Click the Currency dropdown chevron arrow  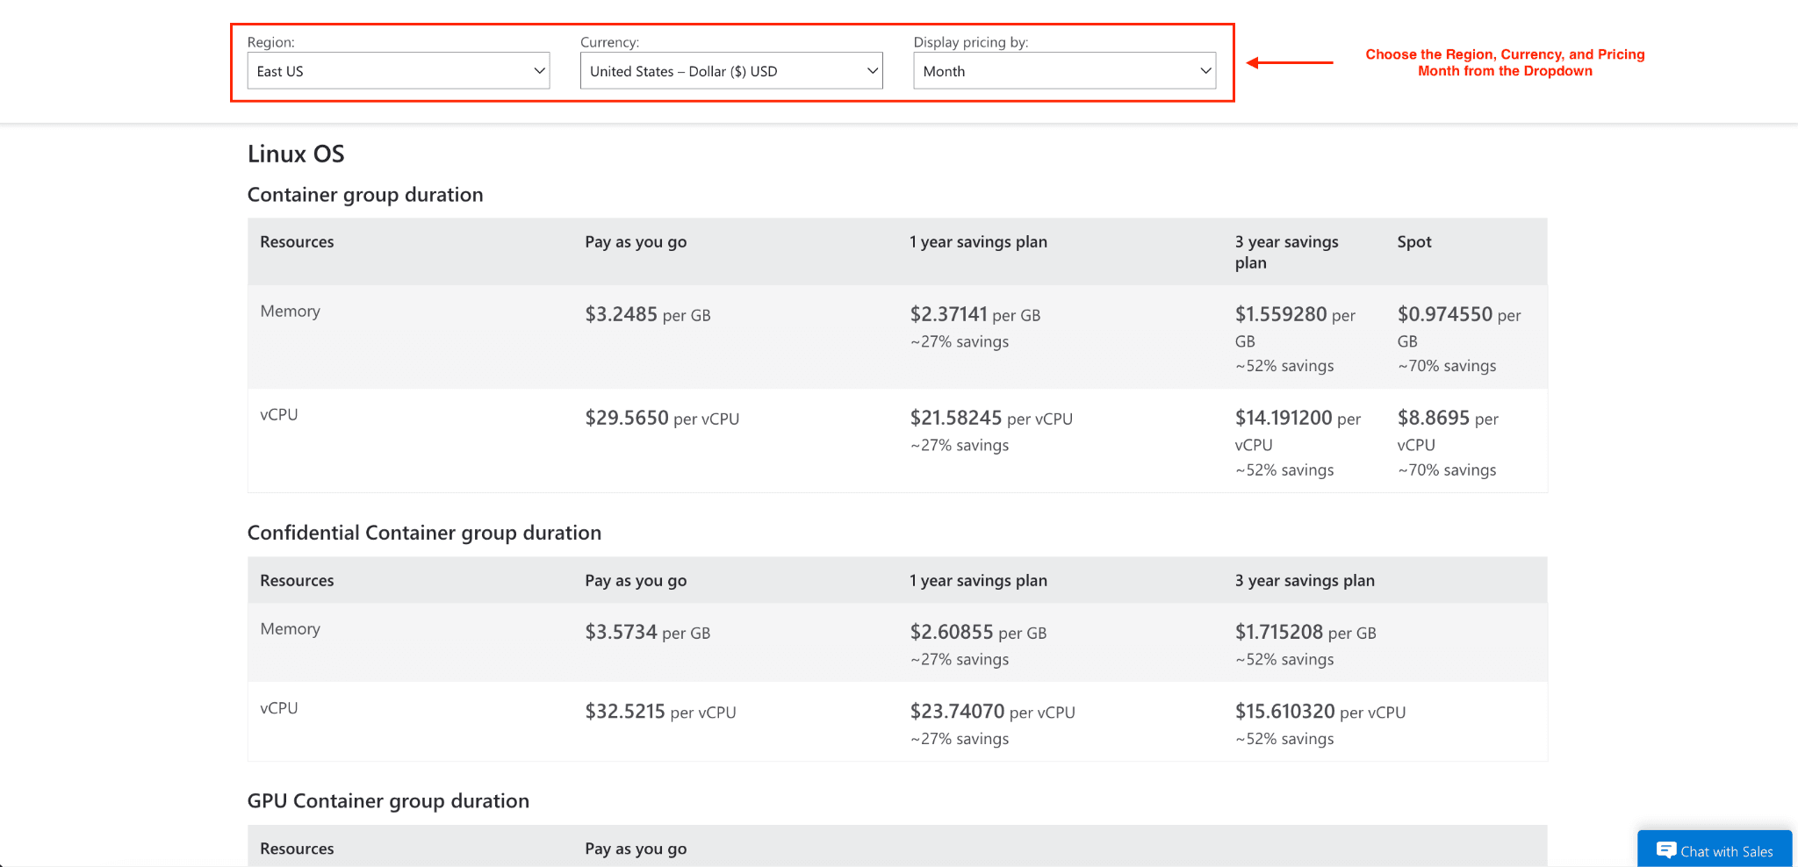click(873, 71)
